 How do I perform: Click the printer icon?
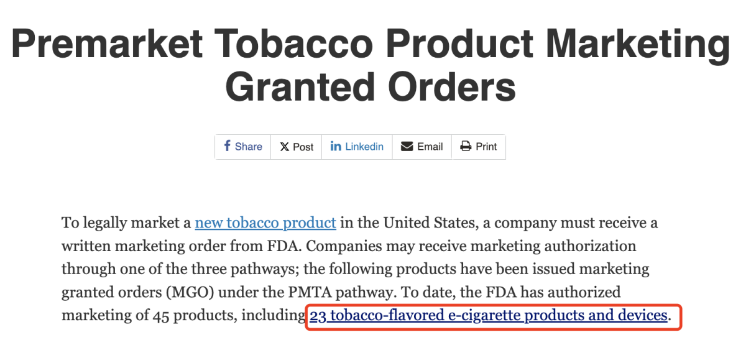tap(466, 146)
